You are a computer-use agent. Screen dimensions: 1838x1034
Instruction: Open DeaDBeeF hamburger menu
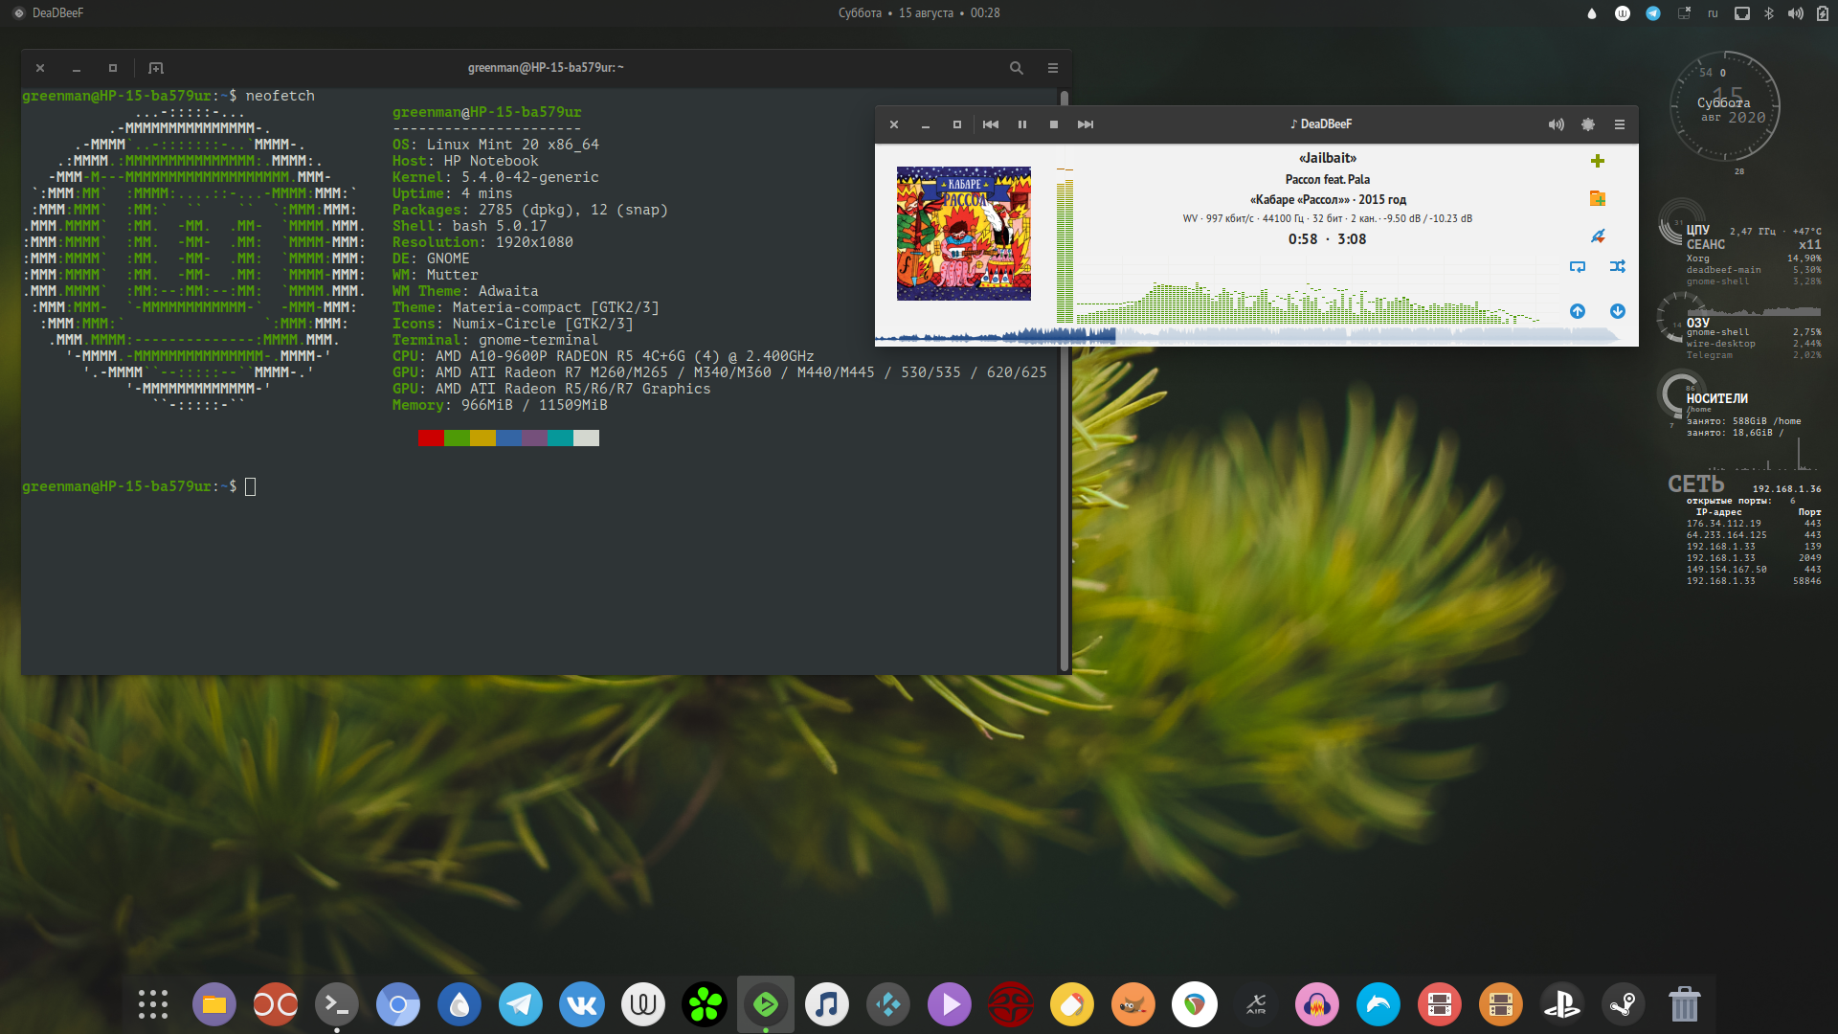tap(1620, 124)
